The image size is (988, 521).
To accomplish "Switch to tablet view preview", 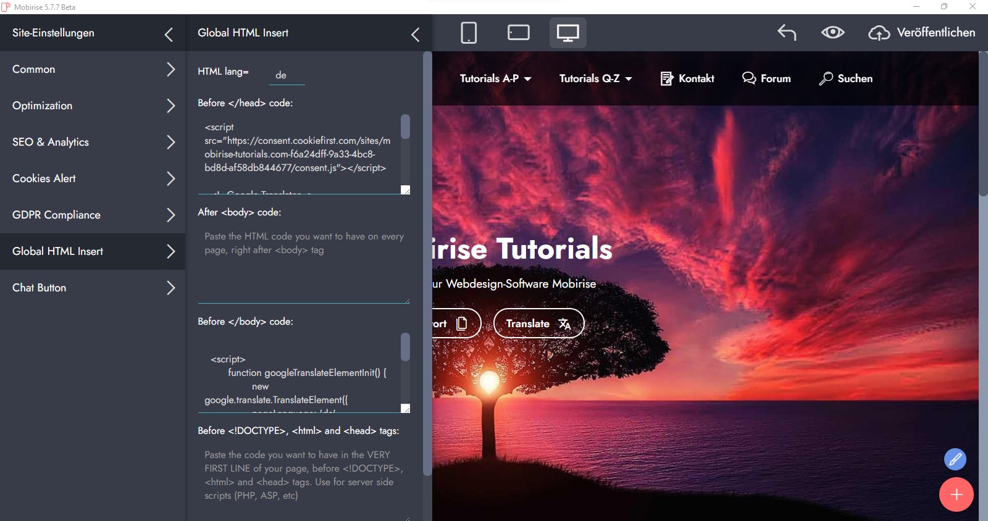I will pyautogui.click(x=518, y=33).
